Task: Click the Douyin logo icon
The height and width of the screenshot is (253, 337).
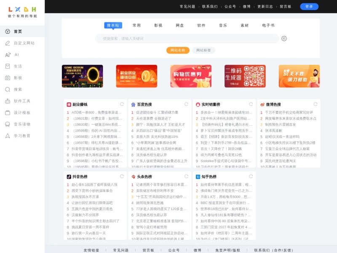Action: pyautogui.click(x=69, y=177)
